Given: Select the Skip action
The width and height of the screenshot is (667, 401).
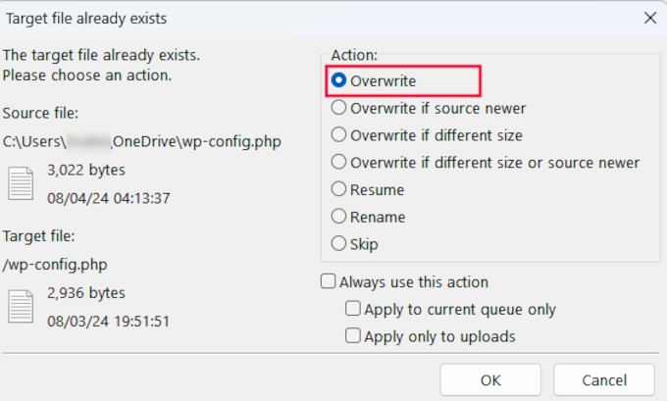Looking at the screenshot, I should point(339,244).
